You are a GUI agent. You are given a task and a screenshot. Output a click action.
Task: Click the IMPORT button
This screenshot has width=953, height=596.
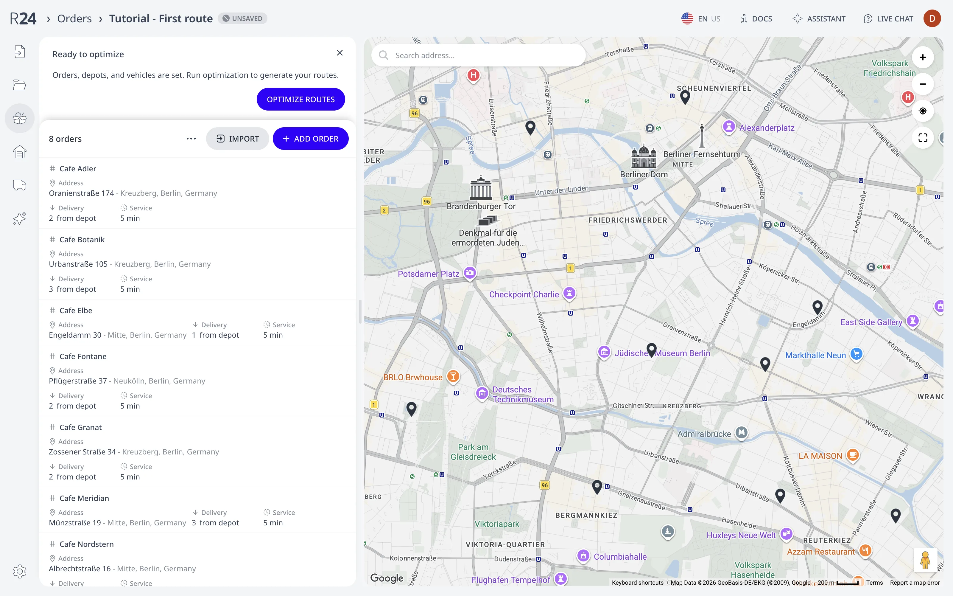[237, 139]
